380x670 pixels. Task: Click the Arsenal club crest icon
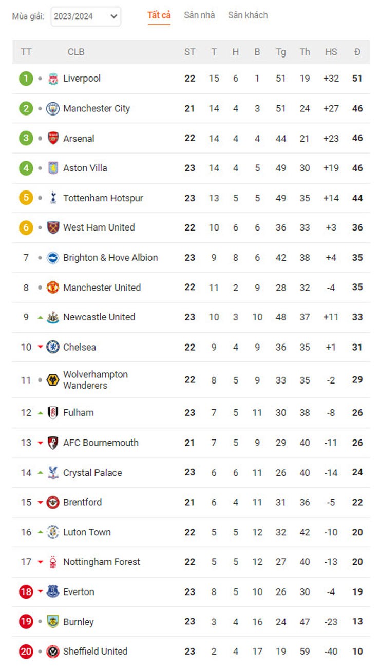53,138
